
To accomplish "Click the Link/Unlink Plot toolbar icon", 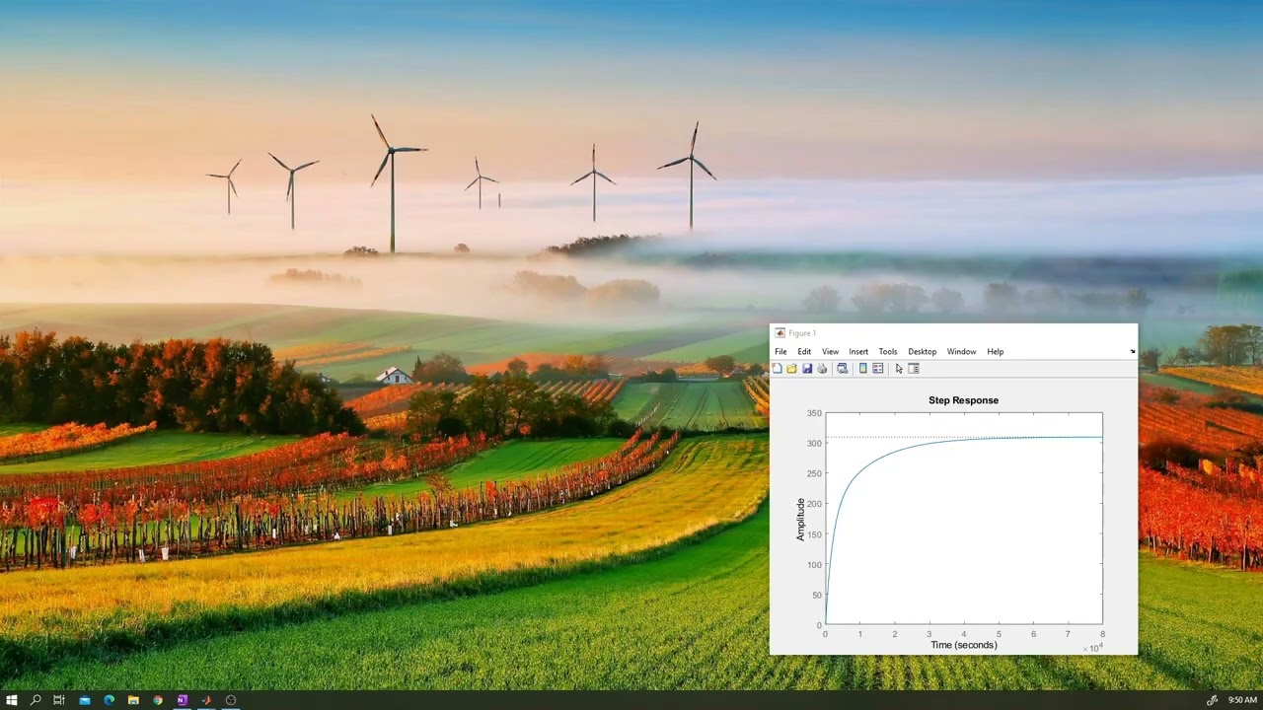I will (x=842, y=369).
